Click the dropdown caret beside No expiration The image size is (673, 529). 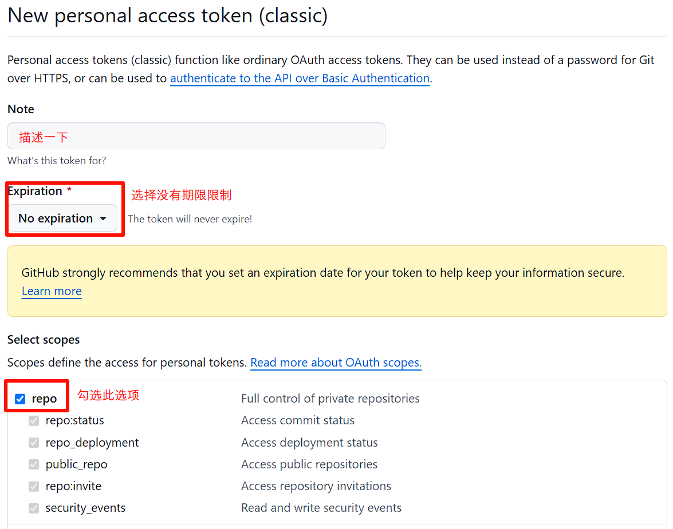tap(103, 218)
